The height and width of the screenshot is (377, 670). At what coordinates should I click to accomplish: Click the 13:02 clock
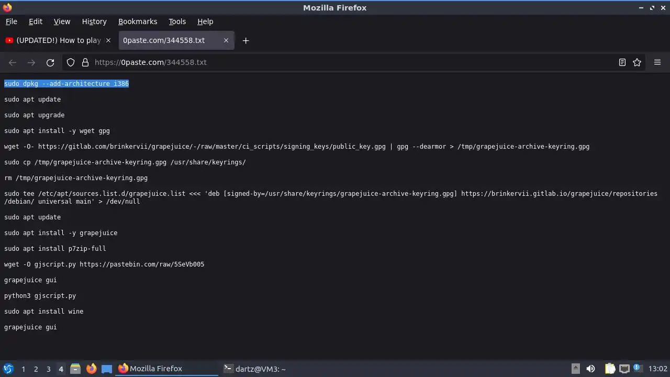tap(657, 369)
